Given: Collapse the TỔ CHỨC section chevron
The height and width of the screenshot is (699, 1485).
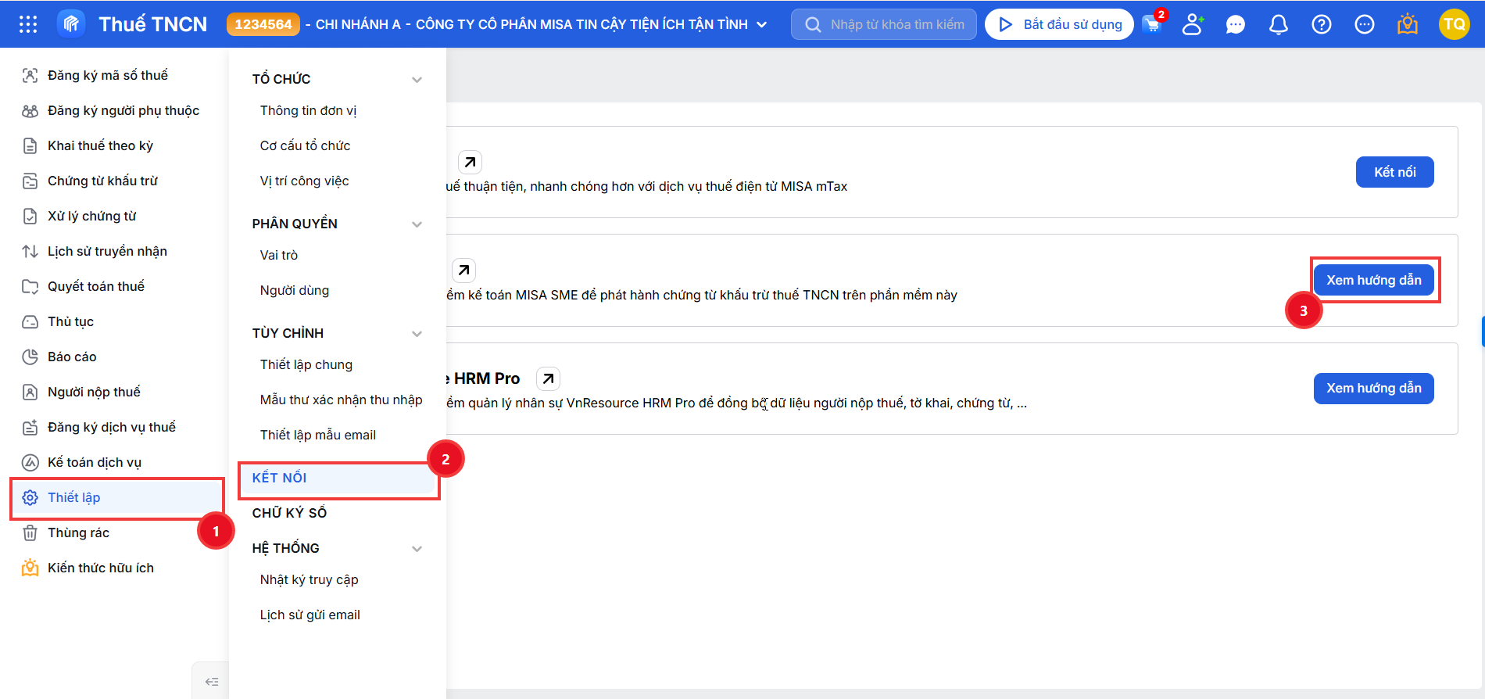Looking at the screenshot, I should pos(417,79).
